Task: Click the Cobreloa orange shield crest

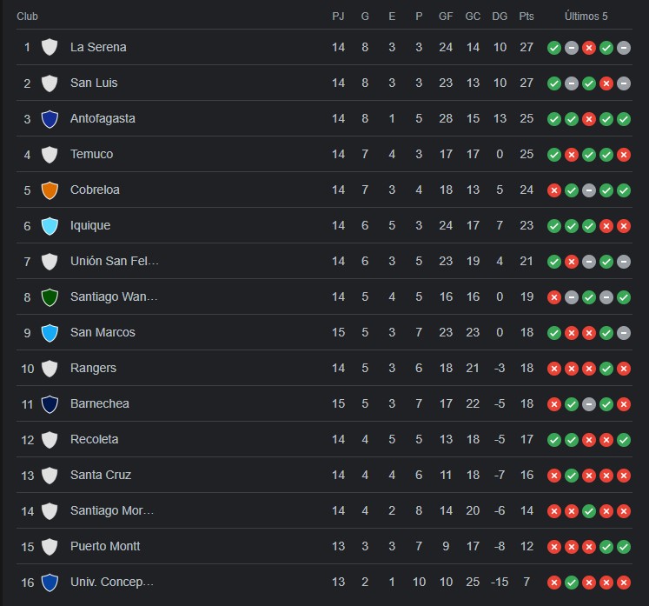Action: point(50,190)
